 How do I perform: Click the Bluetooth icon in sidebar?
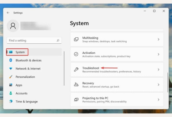[11, 60]
